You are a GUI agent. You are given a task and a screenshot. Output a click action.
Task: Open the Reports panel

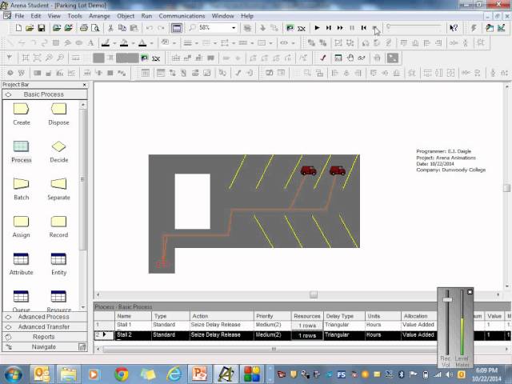[x=45, y=337]
